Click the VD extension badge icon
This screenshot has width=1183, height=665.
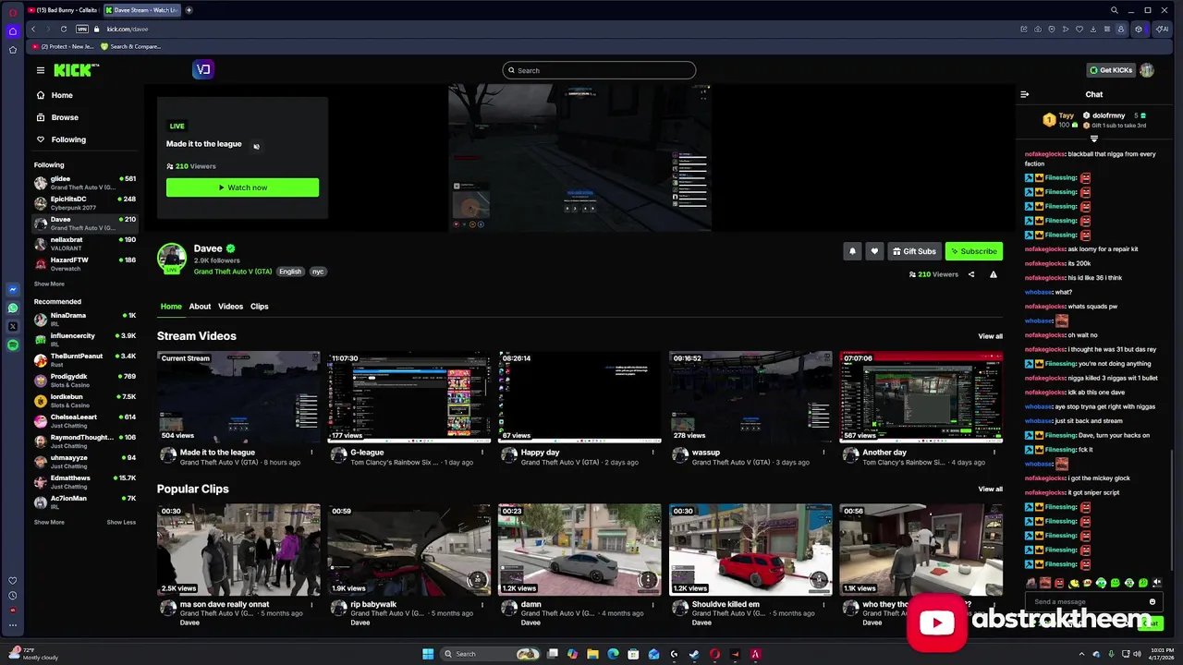click(203, 69)
